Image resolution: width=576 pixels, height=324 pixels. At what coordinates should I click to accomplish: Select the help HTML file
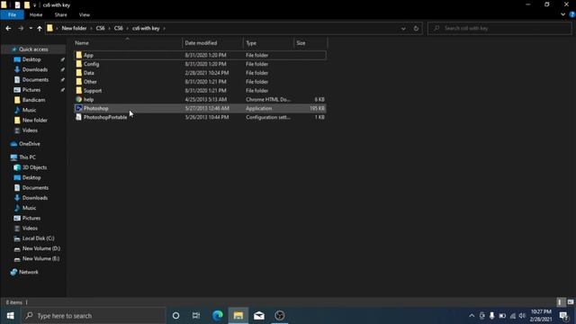[200, 99]
